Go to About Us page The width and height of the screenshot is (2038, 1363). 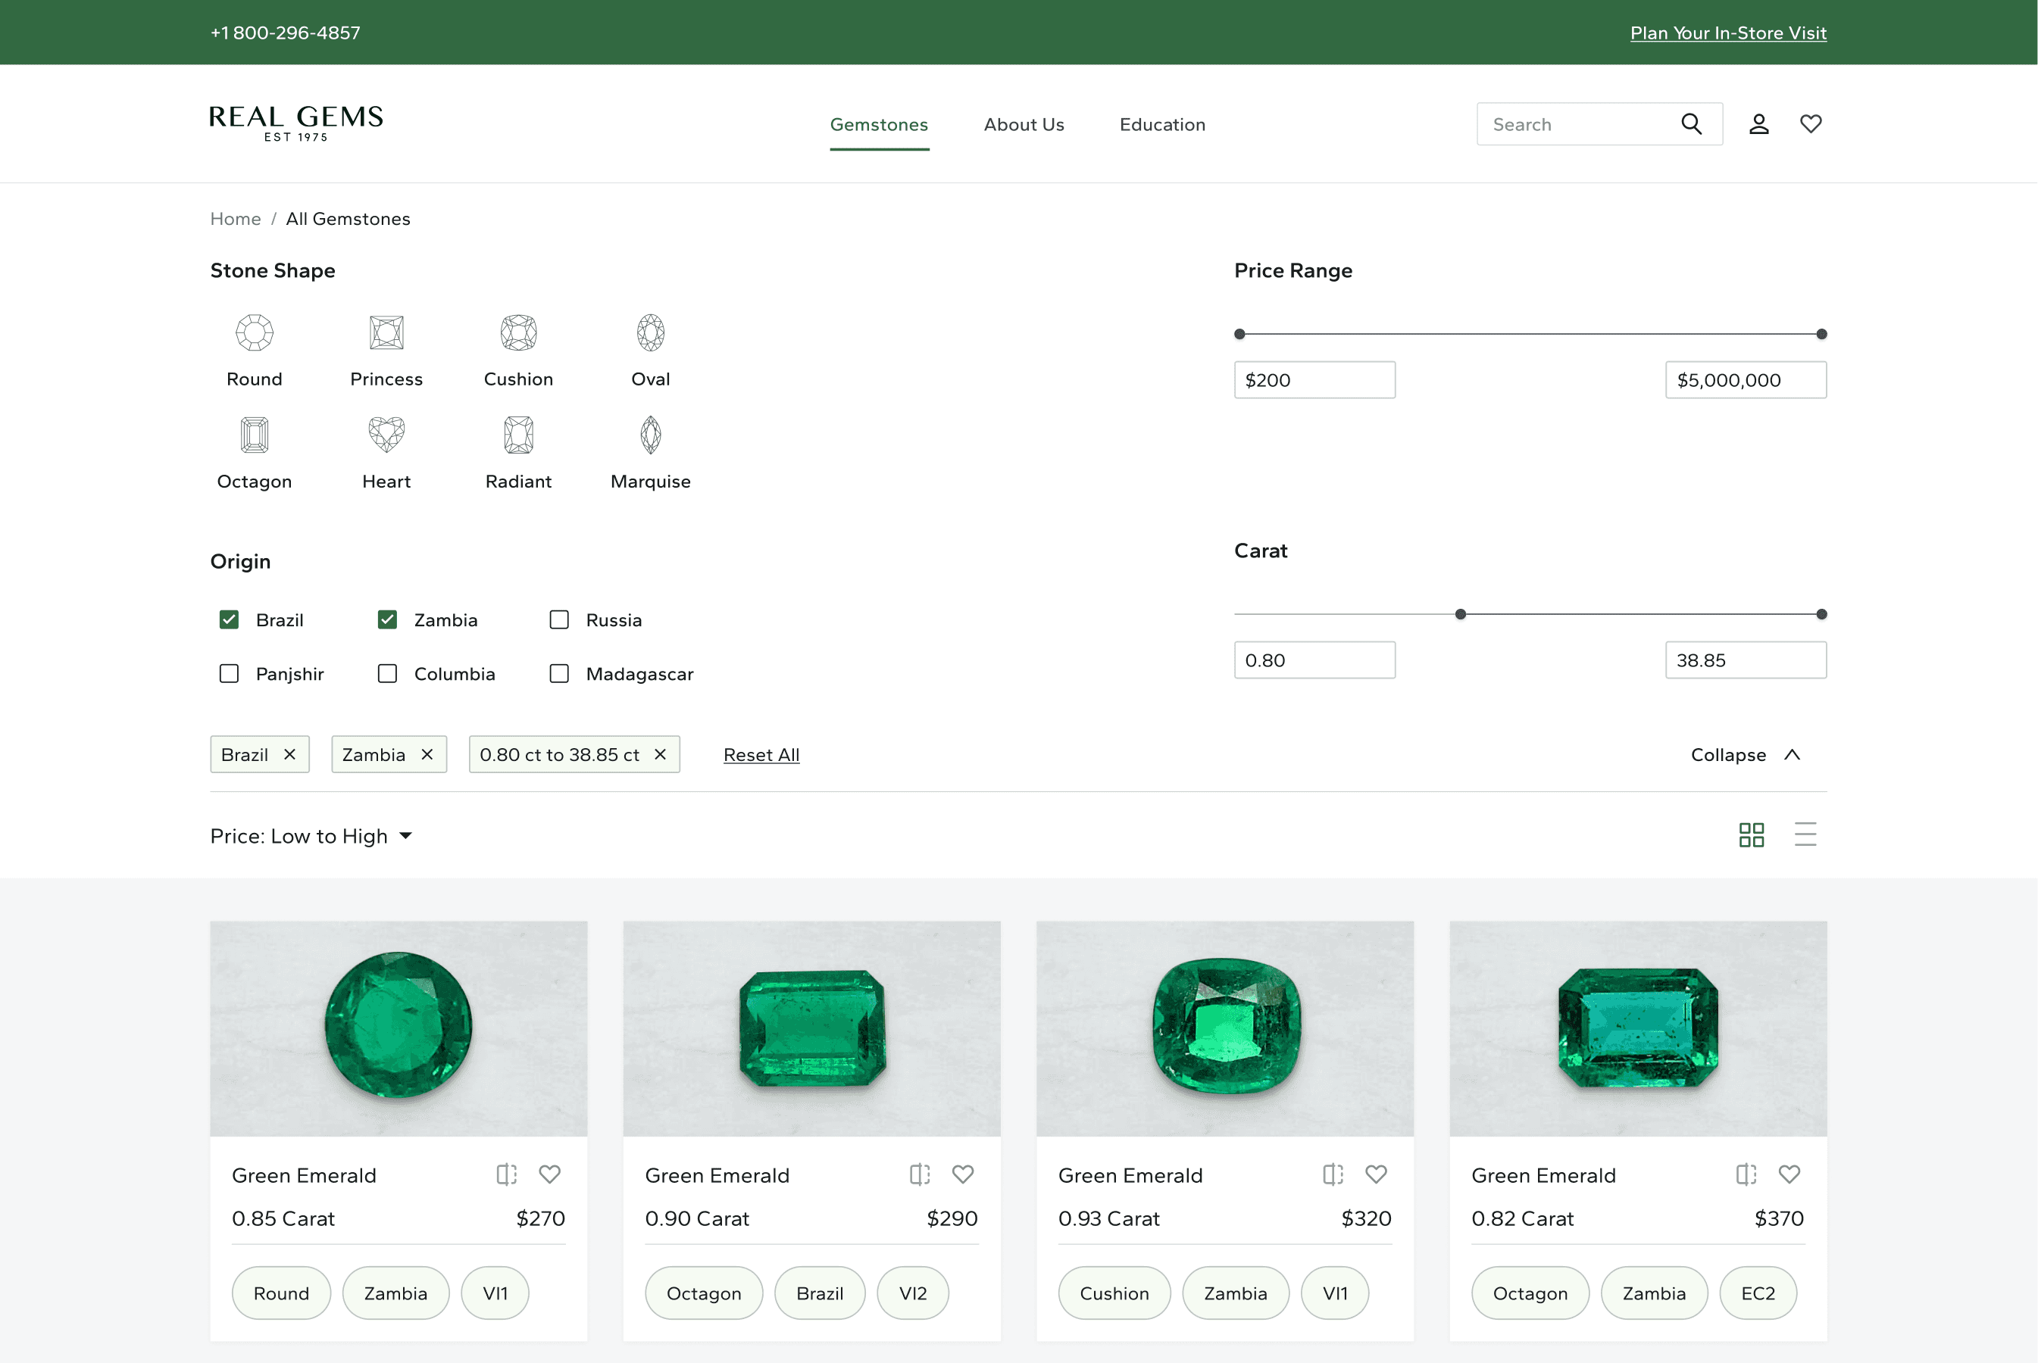(1024, 124)
